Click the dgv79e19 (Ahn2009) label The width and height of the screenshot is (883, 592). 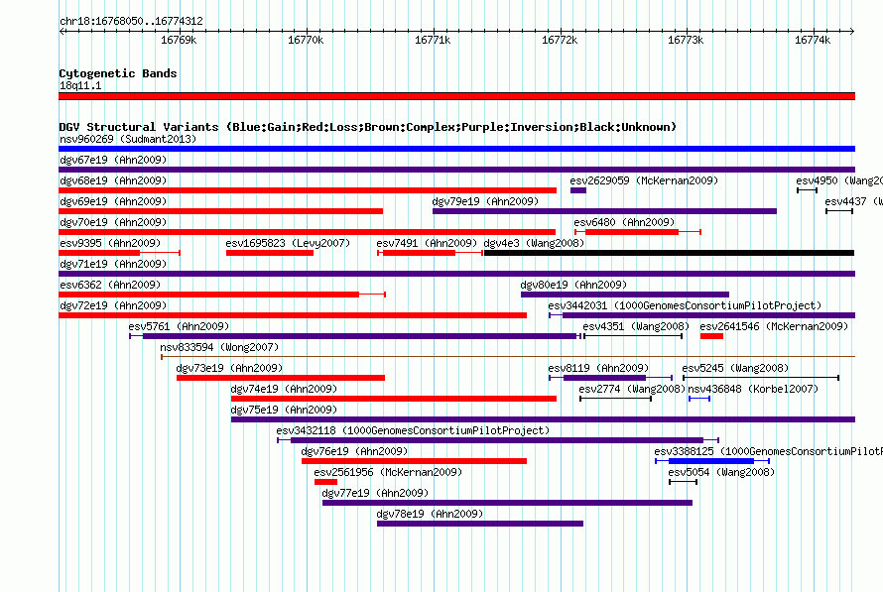[x=485, y=201]
